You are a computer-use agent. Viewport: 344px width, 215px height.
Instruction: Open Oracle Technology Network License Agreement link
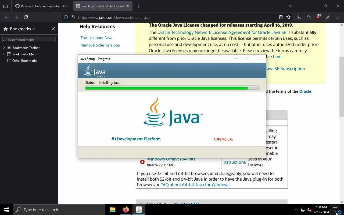(222, 32)
